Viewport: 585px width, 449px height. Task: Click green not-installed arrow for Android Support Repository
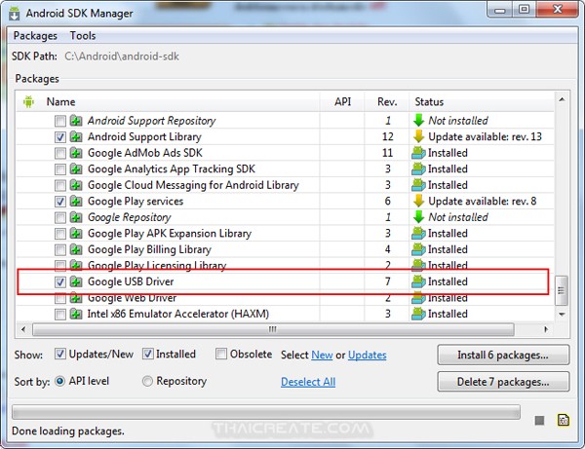coord(418,121)
